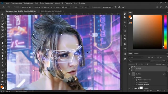
Task: Select the Brush tool
Action: pos(2,40)
